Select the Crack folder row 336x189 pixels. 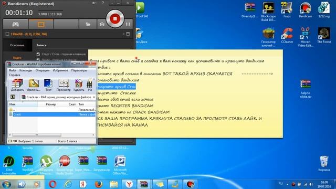point(52,114)
